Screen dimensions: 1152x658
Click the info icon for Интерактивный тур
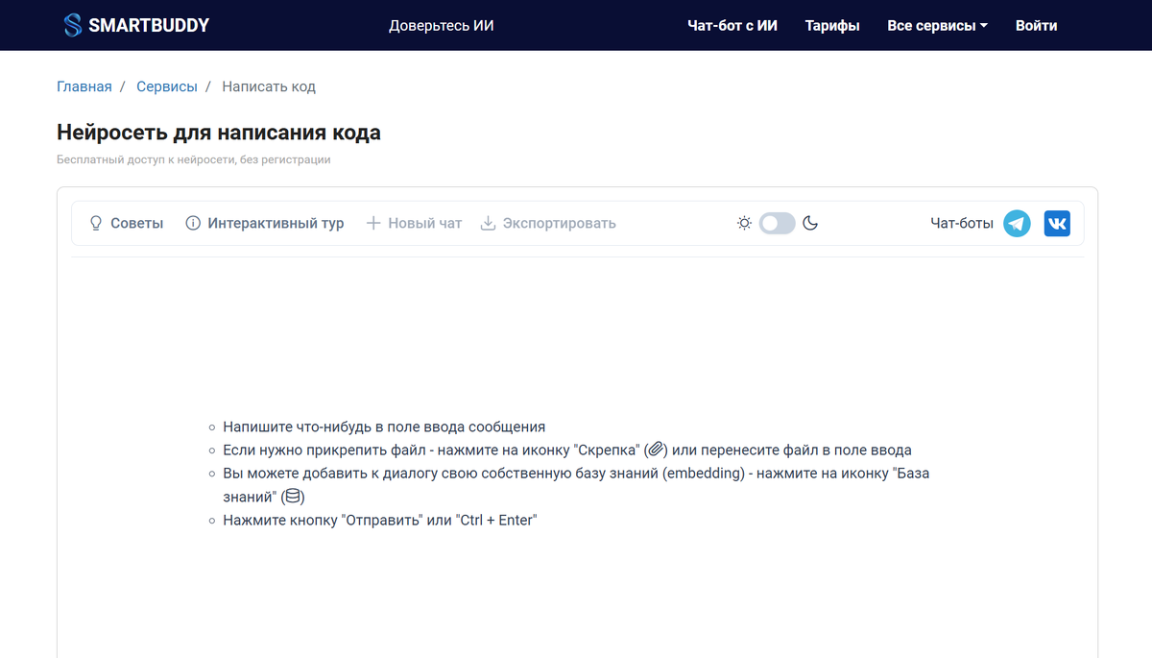pos(193,224)
